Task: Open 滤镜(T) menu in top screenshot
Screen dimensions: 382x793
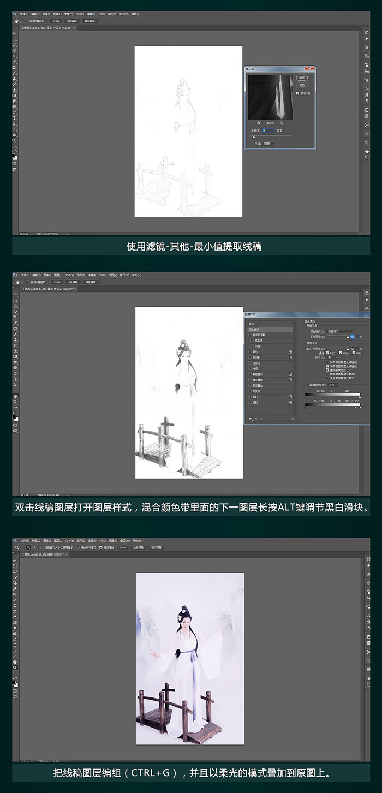Action: tap(90, 14)
